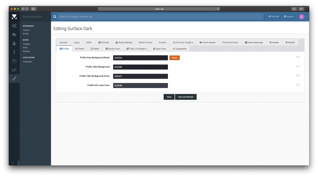Open the Pages documents icon in sidebar
Viewport: 318px width, 177px height.
[14, 61]
